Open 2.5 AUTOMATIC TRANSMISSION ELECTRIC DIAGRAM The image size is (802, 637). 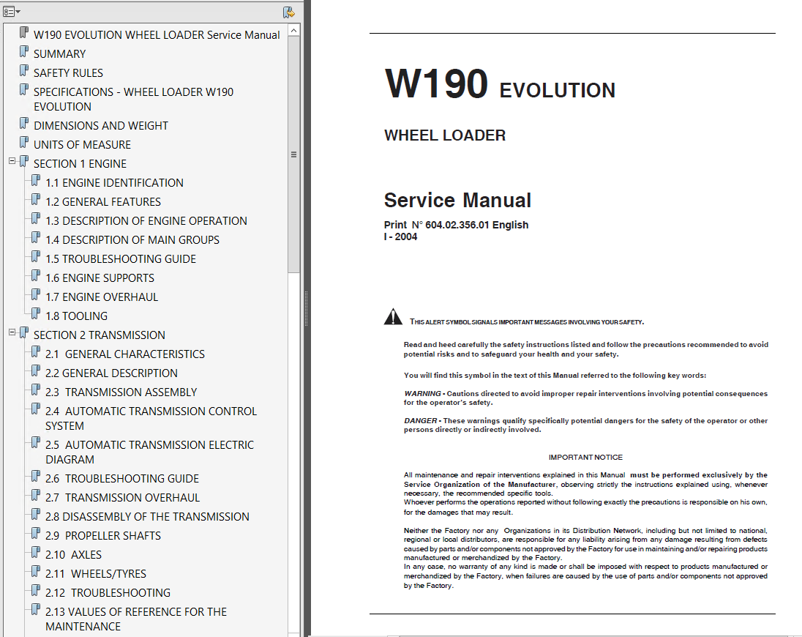click(149, 452)
